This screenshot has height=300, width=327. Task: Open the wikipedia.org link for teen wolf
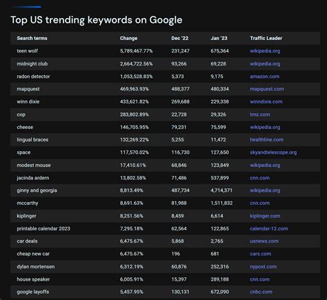tap(265, 51)
